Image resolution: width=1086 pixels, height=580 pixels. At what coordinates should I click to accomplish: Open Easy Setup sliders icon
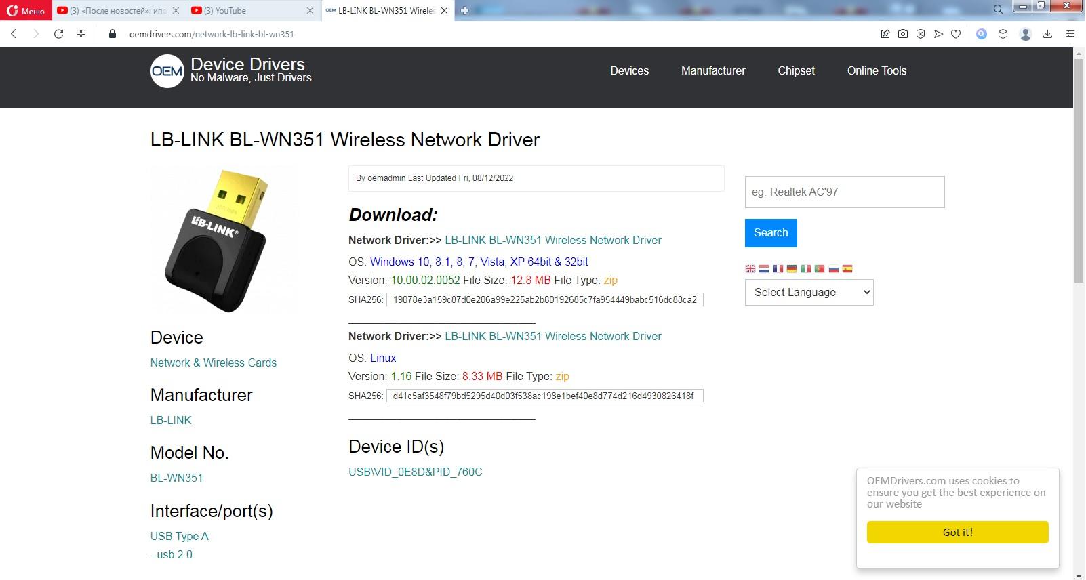tap(1070, 34)
